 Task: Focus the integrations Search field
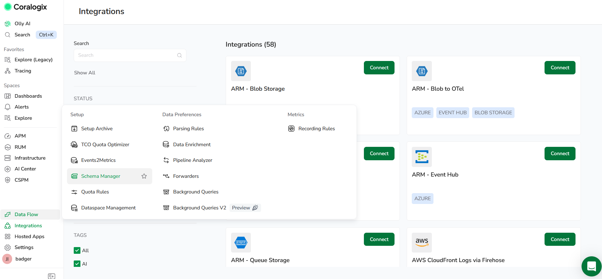[x=130, y=55]
